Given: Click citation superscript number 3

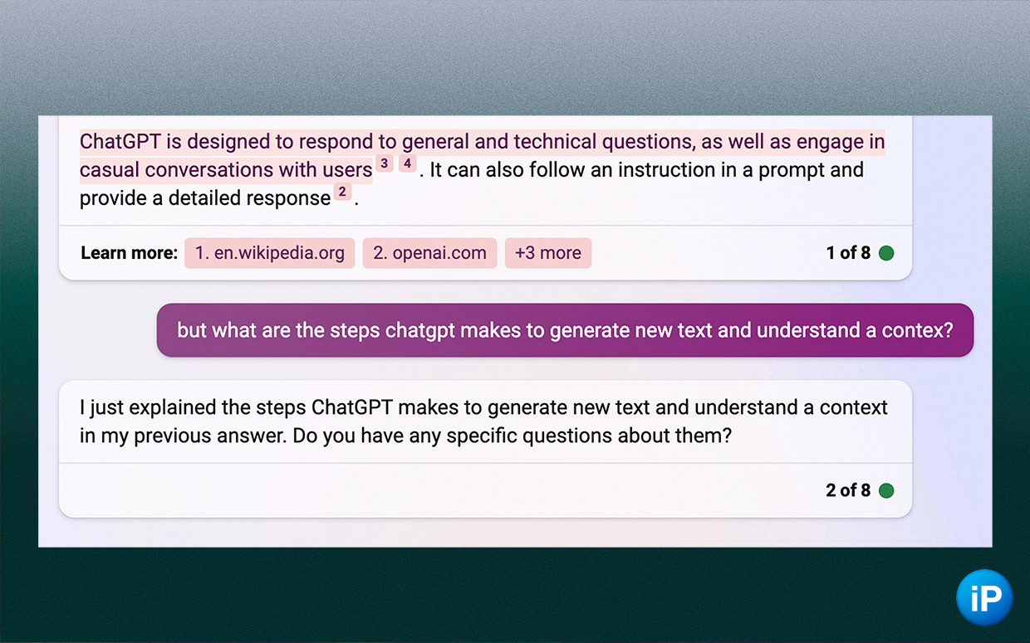Looking at the screenshot, I should pos(384,163).
